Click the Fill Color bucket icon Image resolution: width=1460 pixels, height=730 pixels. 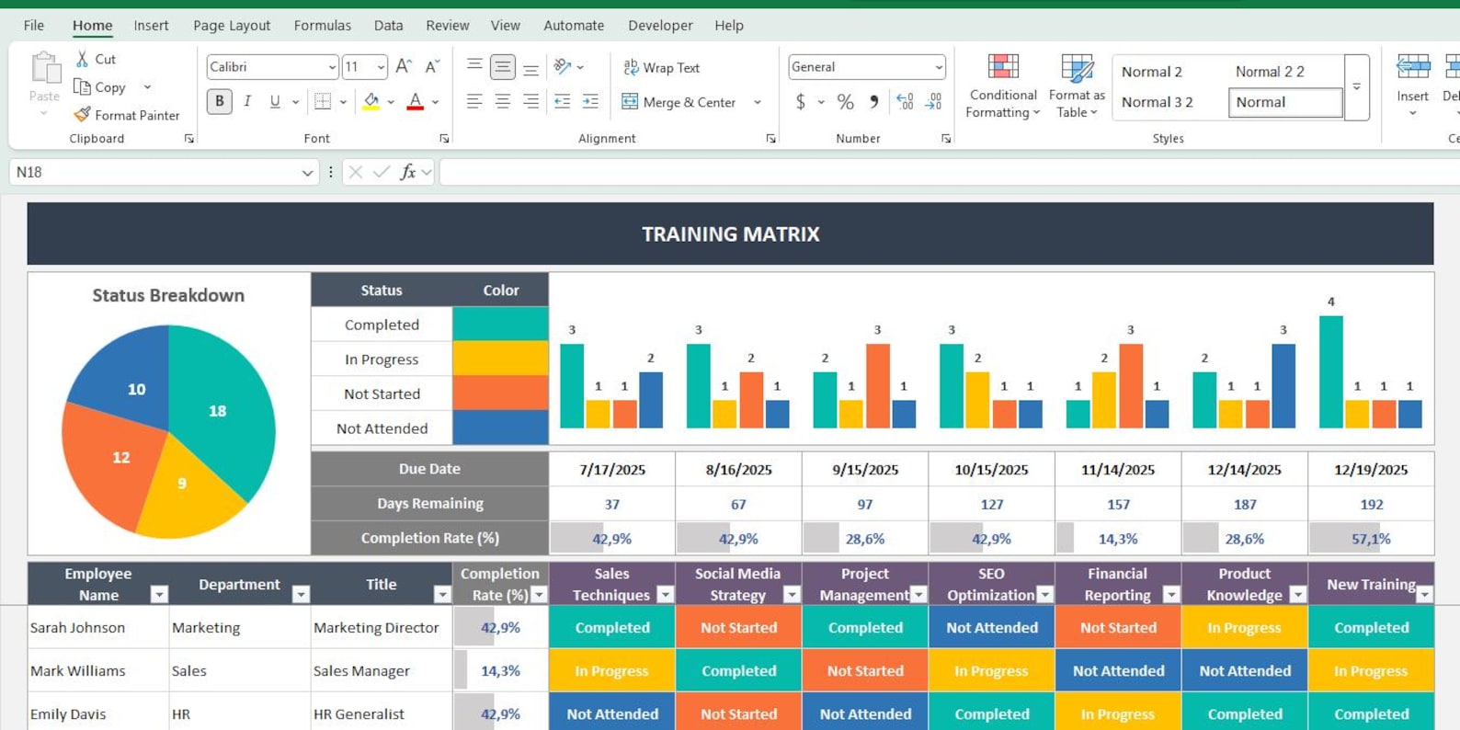[x=371, y=101]
